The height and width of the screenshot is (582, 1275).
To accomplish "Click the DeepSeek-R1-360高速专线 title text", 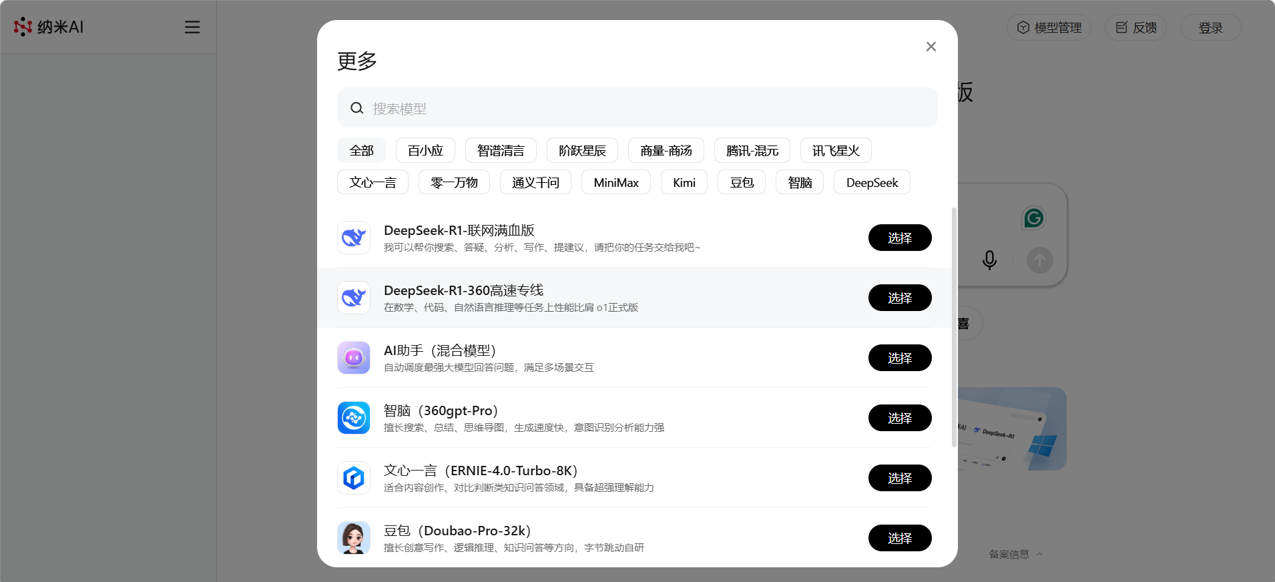I will click(463, 290).
